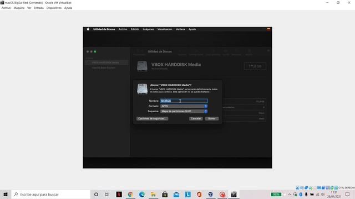Open VirtualBox Dispositivos menu

pos(54,8)
